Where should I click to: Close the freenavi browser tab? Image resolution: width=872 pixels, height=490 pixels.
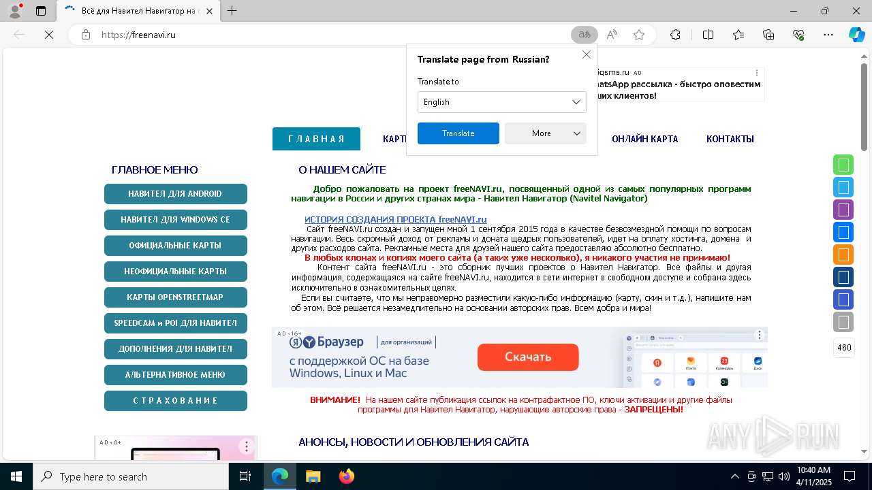tap(209, 11)
